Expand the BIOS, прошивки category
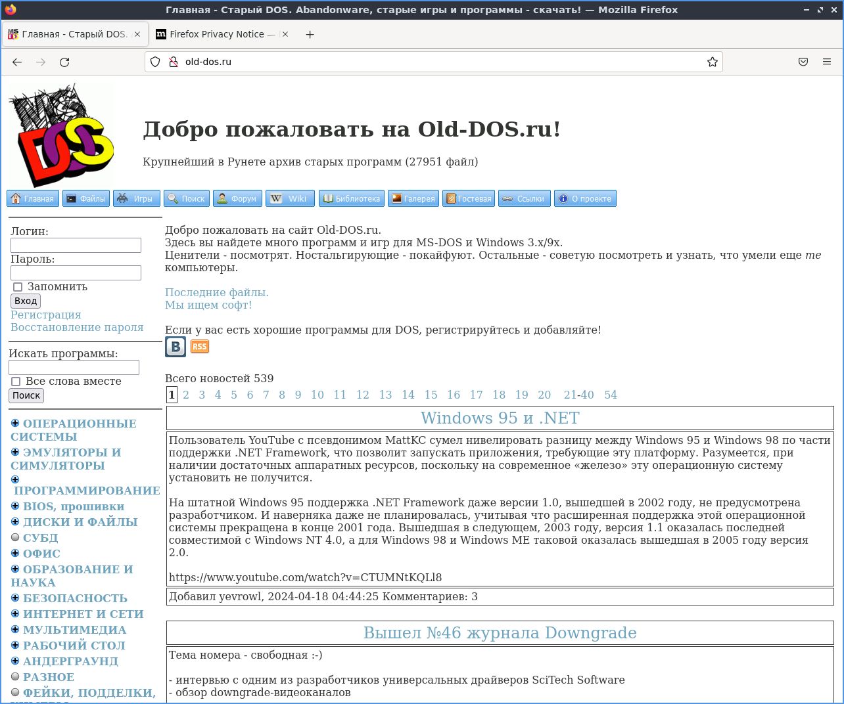Image resolution: width=844 pixels, height=704 pixels. coord(15,506)
